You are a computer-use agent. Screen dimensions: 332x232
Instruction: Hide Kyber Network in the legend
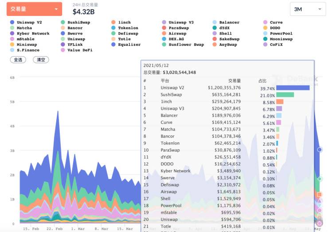[30, 33]
